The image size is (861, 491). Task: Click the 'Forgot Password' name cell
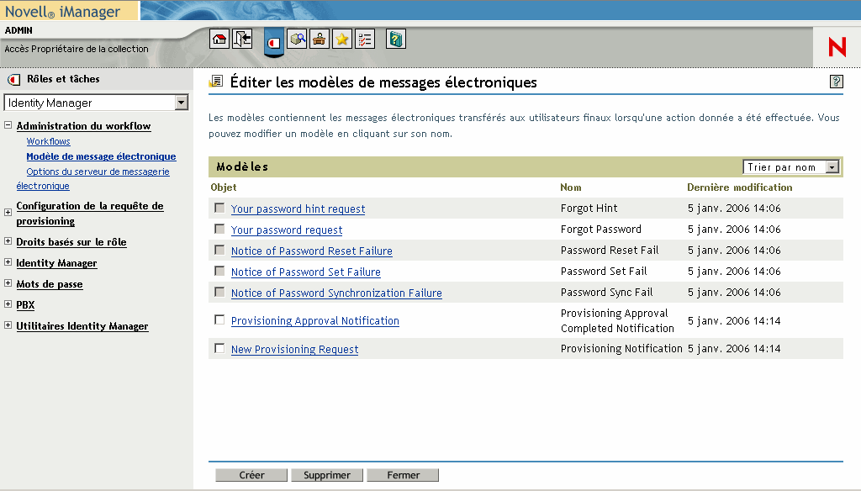600,229
